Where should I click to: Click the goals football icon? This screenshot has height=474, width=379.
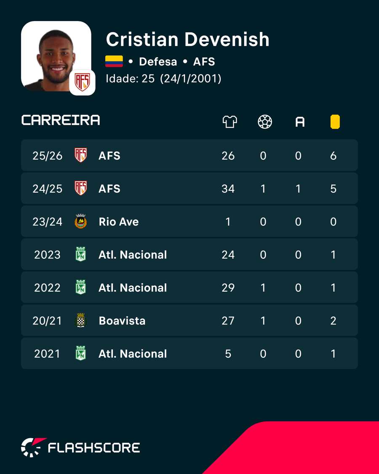[265, 122]
